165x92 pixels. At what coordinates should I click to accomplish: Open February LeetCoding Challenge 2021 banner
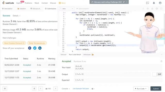[108, 2]
